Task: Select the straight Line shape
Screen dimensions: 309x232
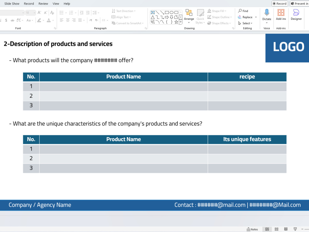Action: coord(158,12)
